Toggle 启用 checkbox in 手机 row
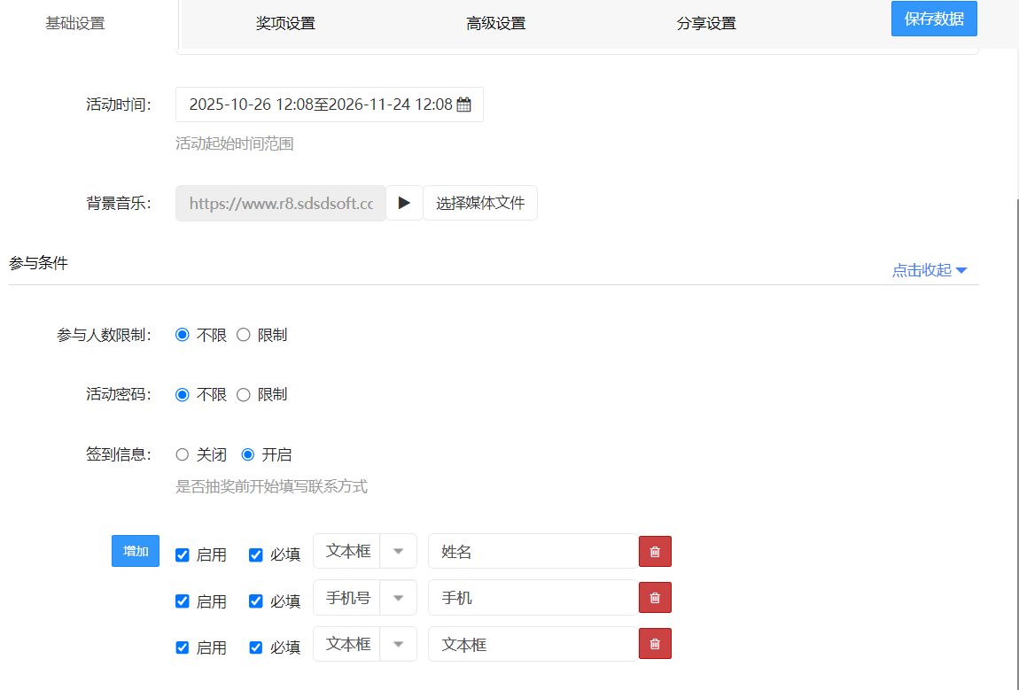Screen dimensions: 1019x690 (182, 601)
